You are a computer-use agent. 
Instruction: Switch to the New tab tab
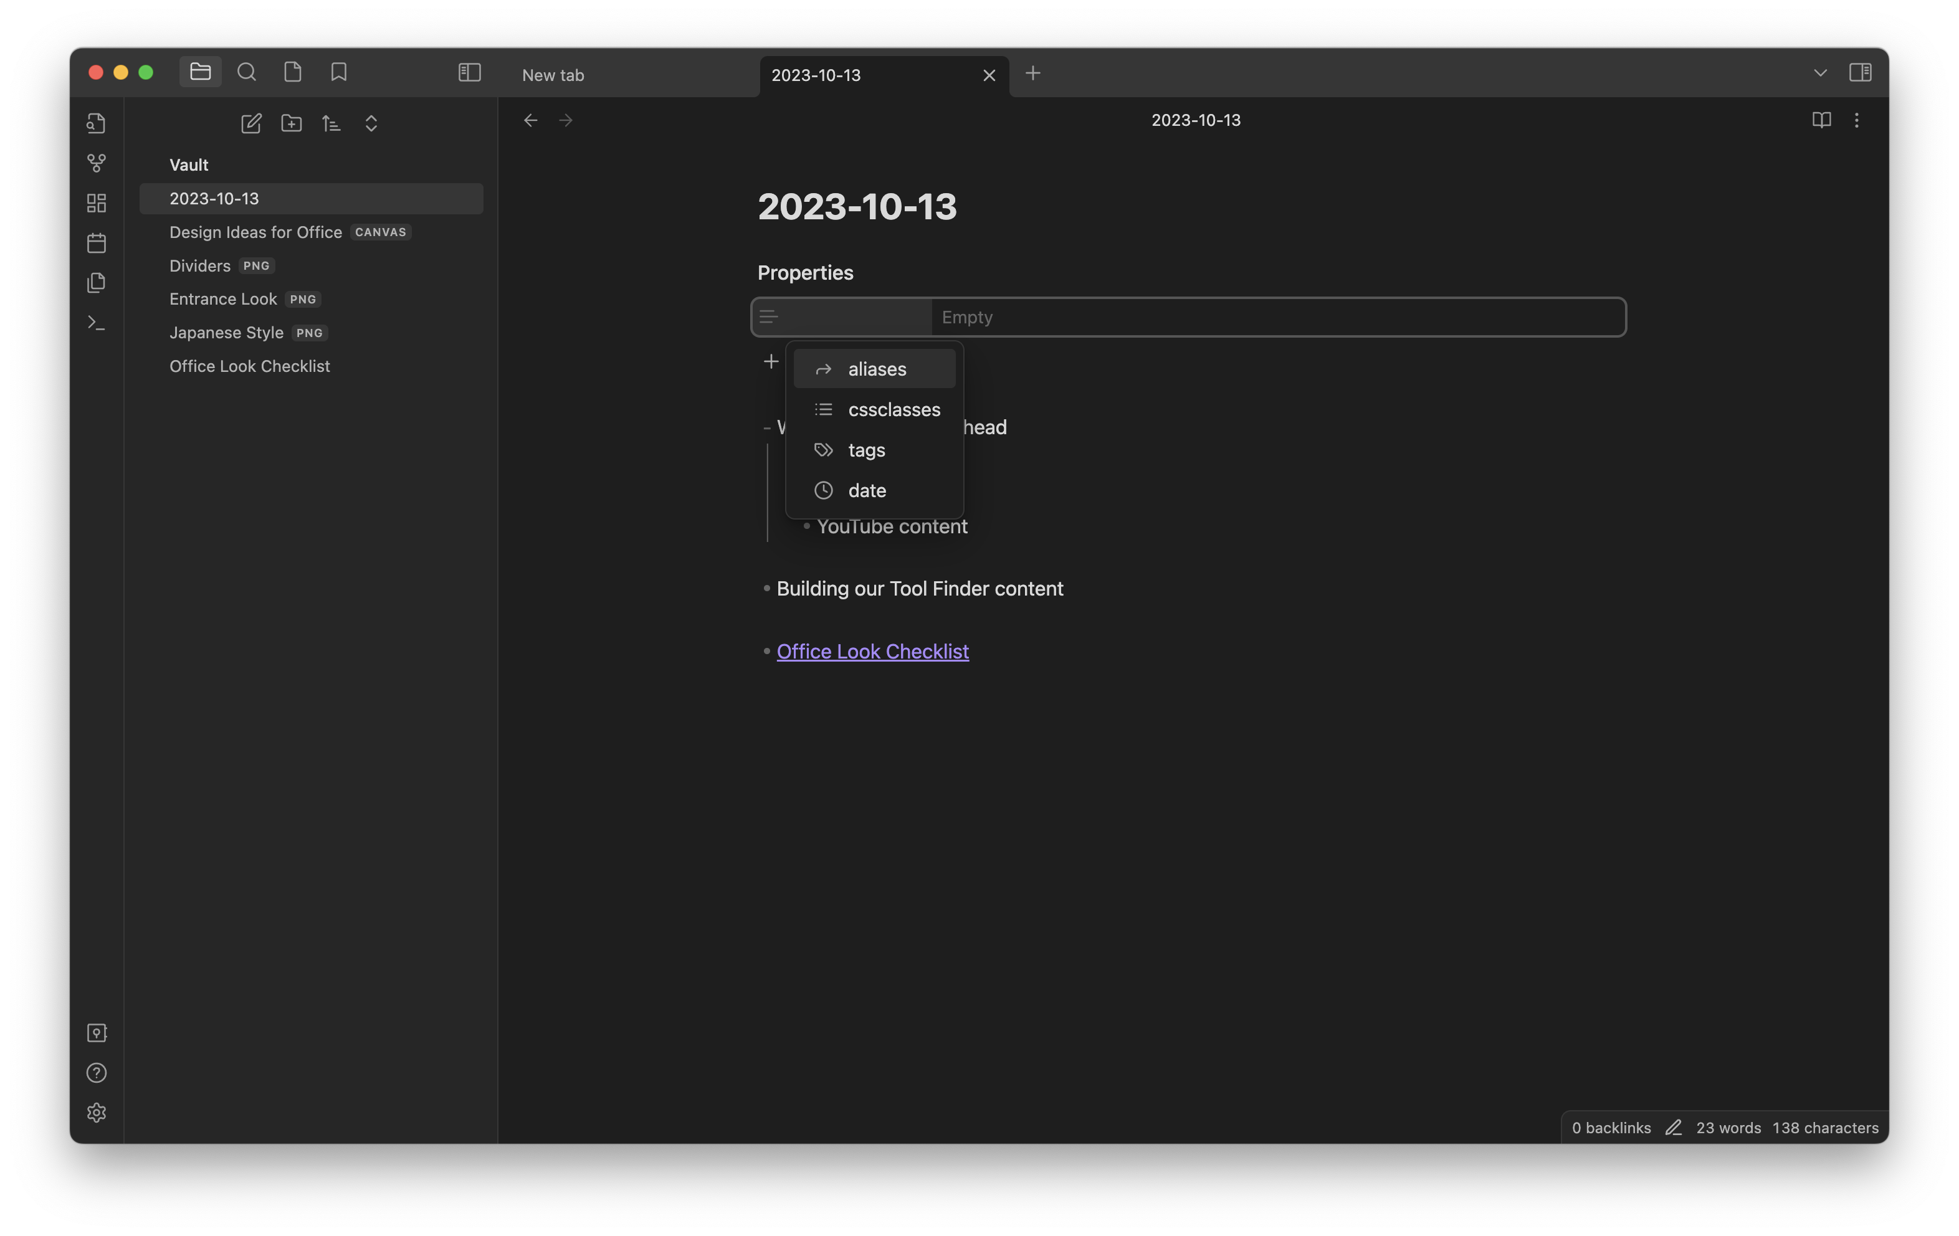(553, 75)
